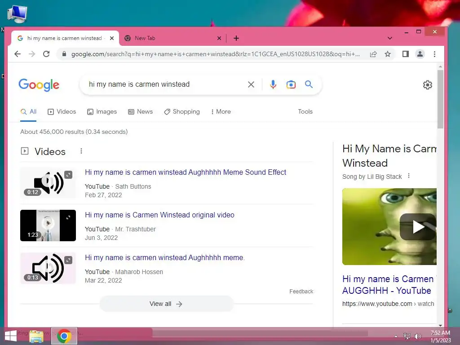Click the scrollbar down arrow
Viewport: 460px width, 345px height.
440,325
